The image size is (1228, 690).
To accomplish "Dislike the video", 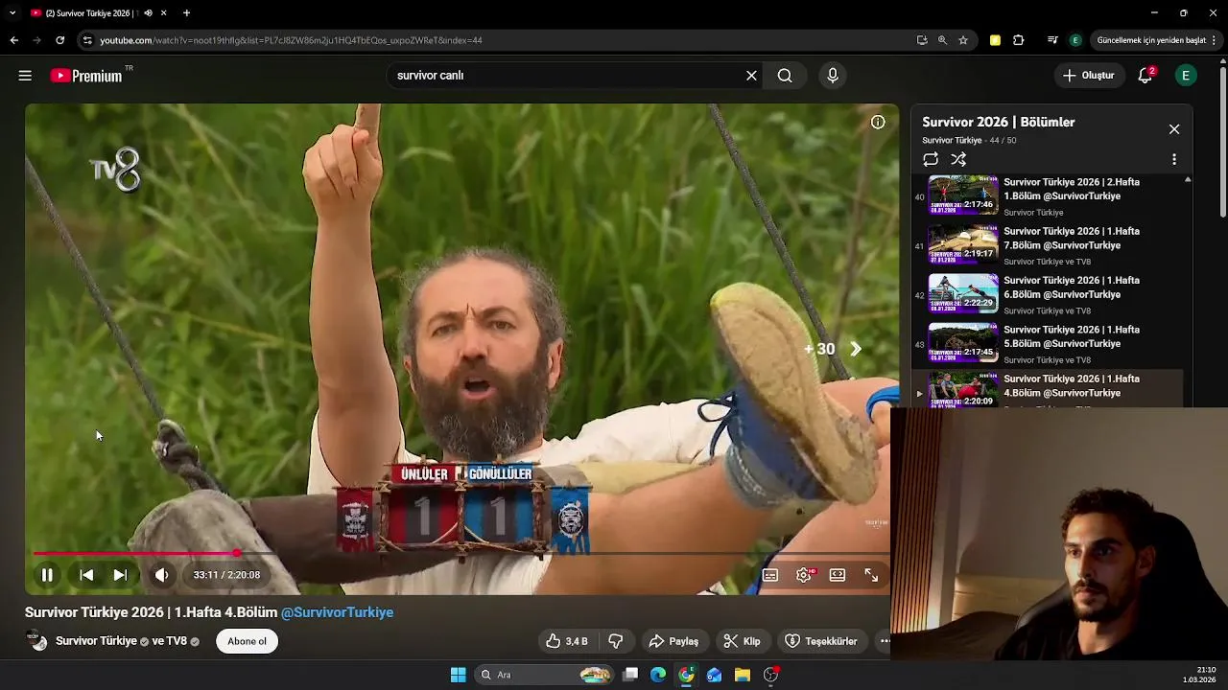I will click(x=616, y=641).
